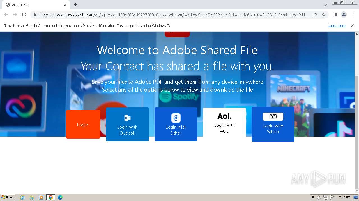
Task: Click the system clock 7:18 PM
Action: [344, 197]
